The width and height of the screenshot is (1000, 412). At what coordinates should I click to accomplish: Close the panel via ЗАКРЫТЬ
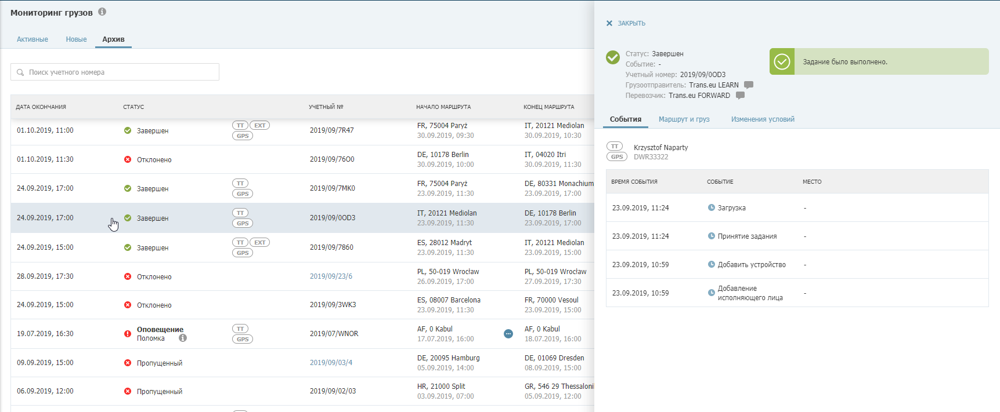coord(631,23)
